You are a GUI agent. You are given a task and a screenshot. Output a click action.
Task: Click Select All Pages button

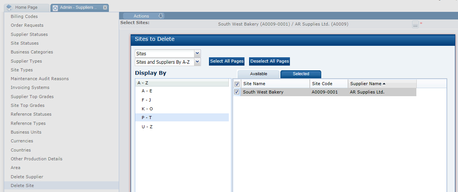(227, 61)
